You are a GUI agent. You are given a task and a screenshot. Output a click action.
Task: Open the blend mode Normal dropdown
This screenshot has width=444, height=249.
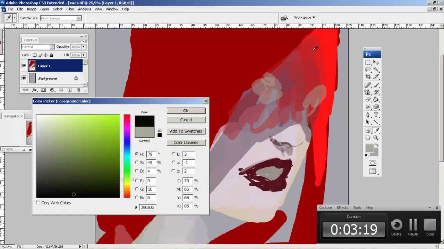pos(38,47)
